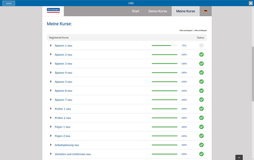Screen dimensions: 254x160
Task: Open the Prüfen 2 neu course link
Action: click(63, 118)
